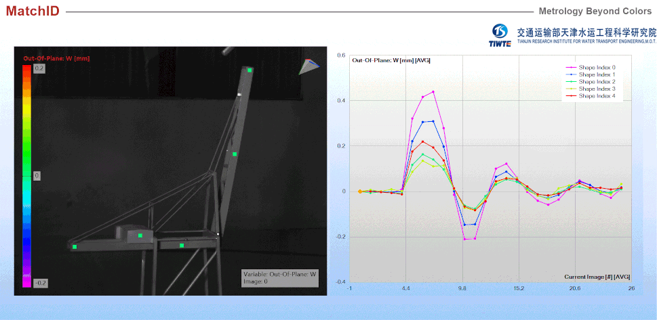Select Shape Index 2 in legend
Viewport: 657px width, 320px height.
(x=591, y=82)
